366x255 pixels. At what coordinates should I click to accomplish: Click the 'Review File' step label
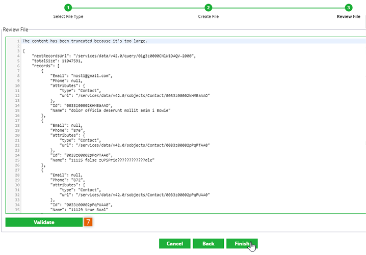349,17
